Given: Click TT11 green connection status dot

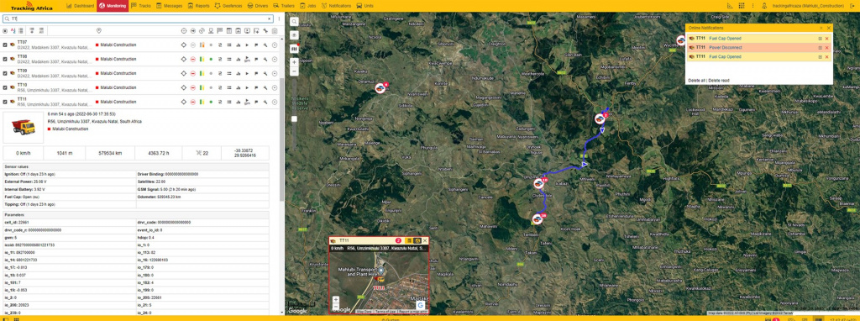Looking at the screenshot, I should pyautogui.click(x=211, y=102).
